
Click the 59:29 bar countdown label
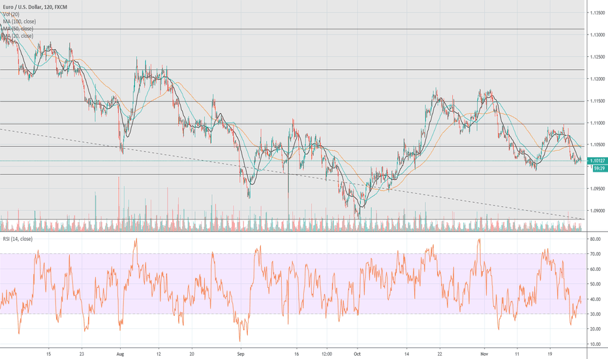tap(596, 167)
